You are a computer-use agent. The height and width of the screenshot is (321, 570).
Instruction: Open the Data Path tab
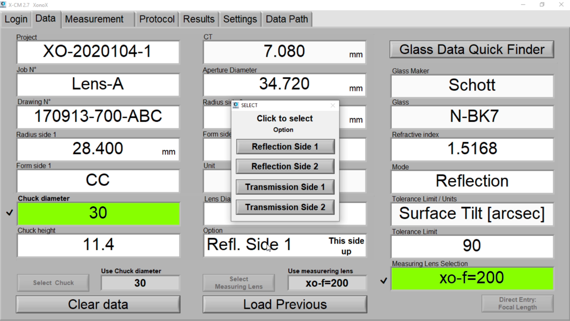[287, 19]
